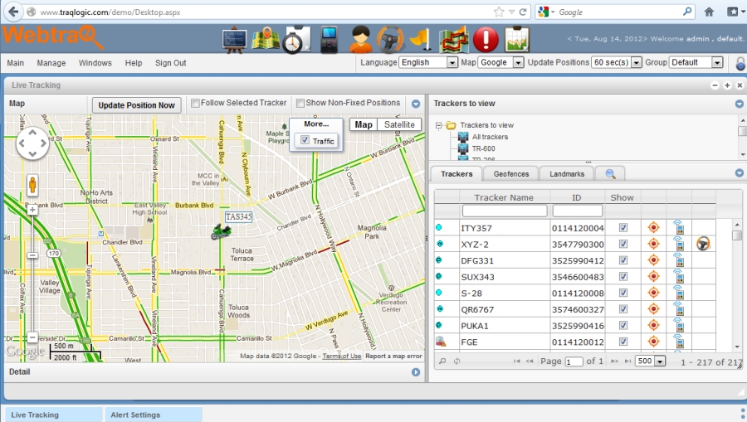Open the Main menu
This screenshot has width=747, height=422.
[15, 63]
